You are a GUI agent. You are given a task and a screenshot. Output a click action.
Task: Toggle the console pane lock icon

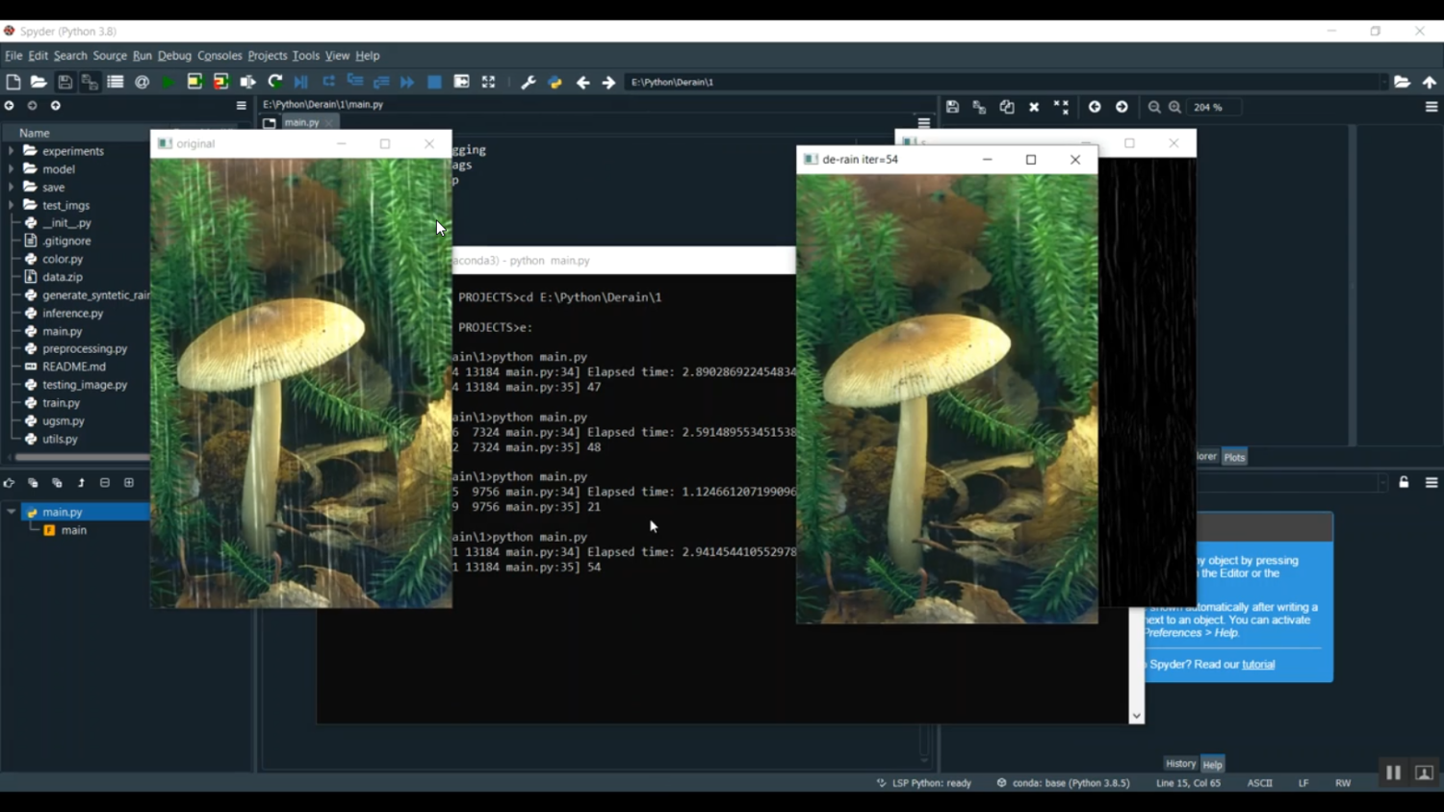coord(1404,483)
